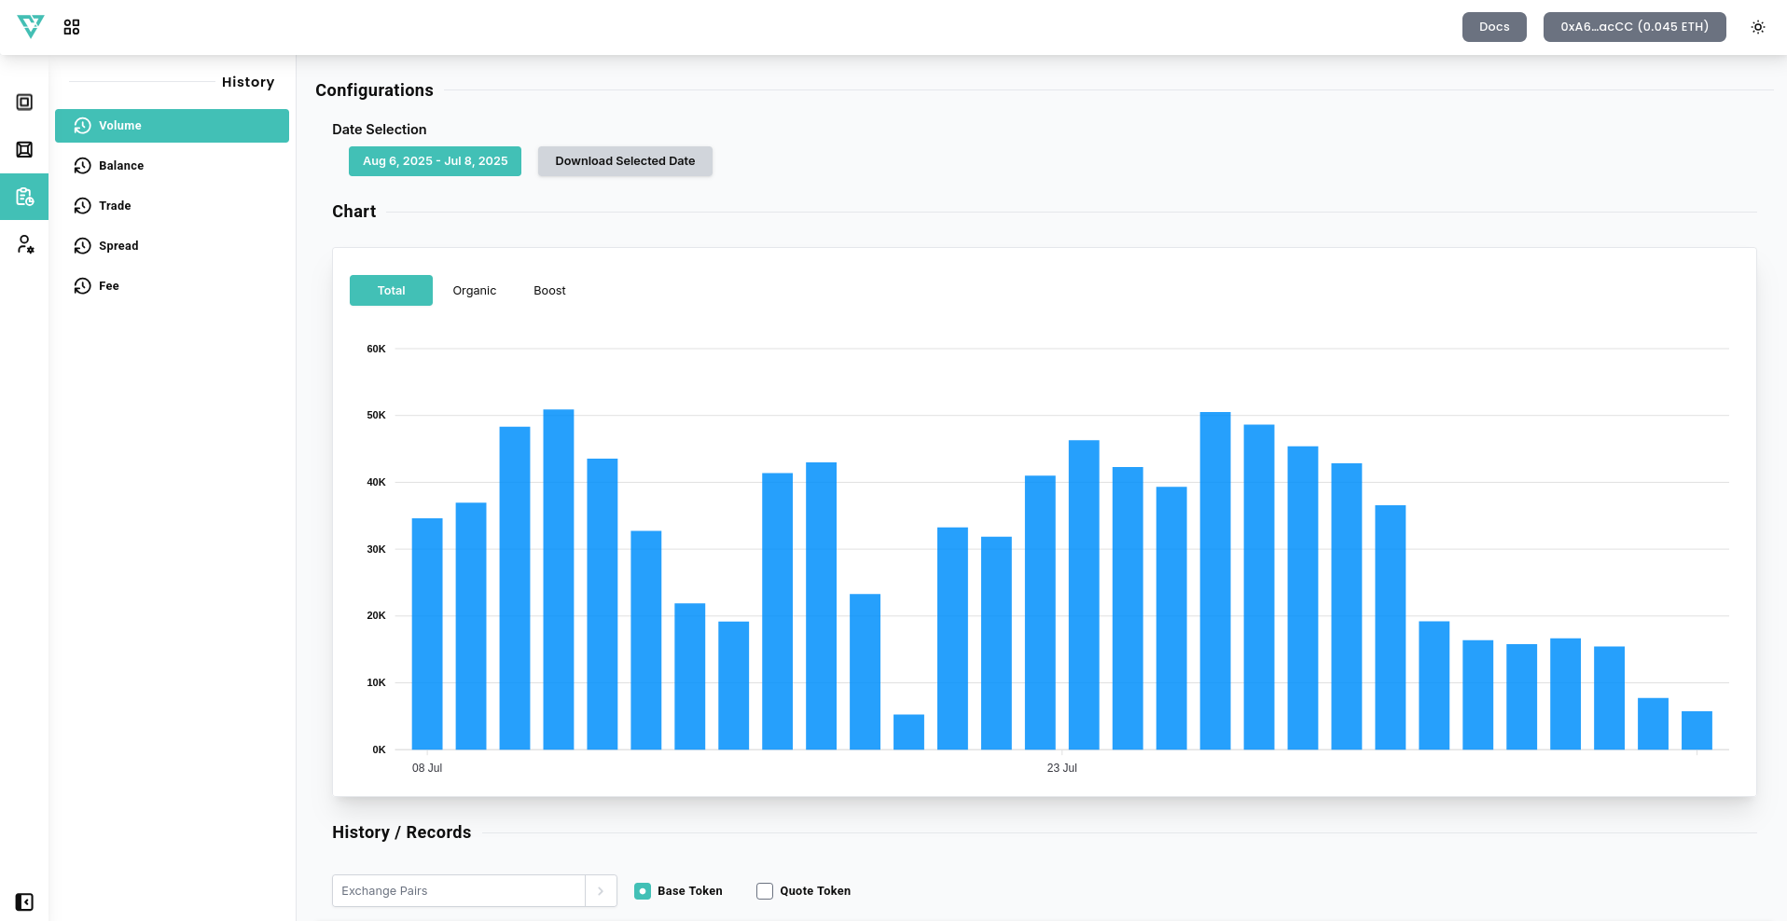Expand the Exchange Pairs dropdown arrow

(x=601, y=891)
